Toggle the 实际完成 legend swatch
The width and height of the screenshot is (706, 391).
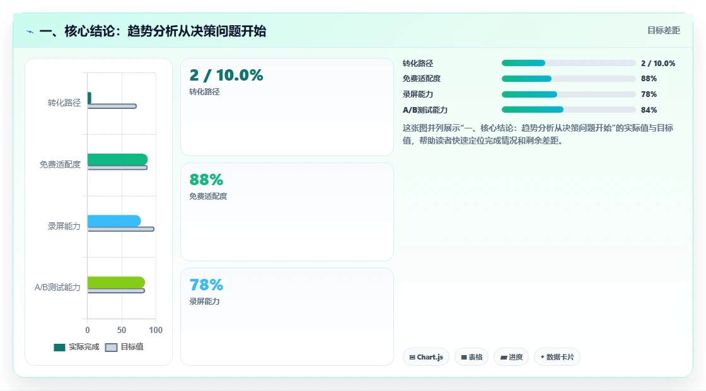tap(59, 348)
